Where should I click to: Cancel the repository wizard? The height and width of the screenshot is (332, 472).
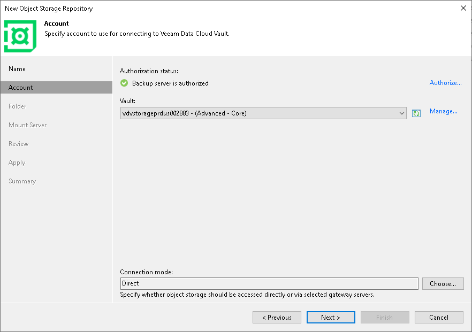[x=439, y=317]
